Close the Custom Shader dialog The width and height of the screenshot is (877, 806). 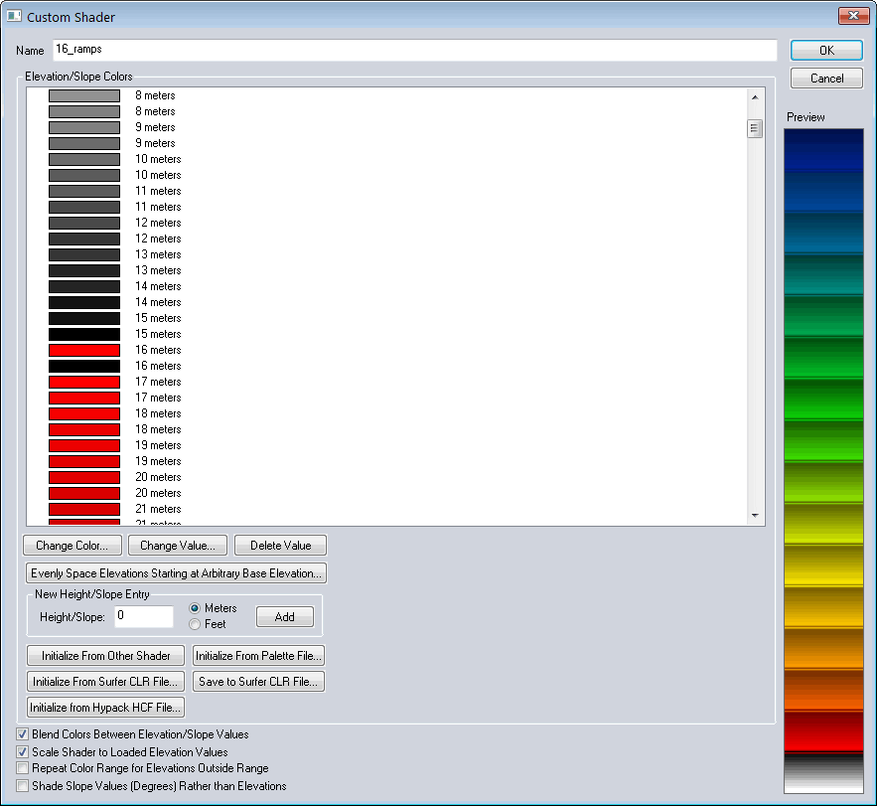[853, 17]
